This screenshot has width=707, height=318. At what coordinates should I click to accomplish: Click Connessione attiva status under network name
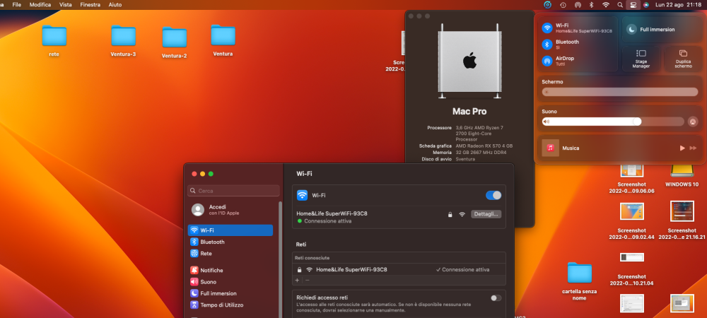(x=325, y=221)
